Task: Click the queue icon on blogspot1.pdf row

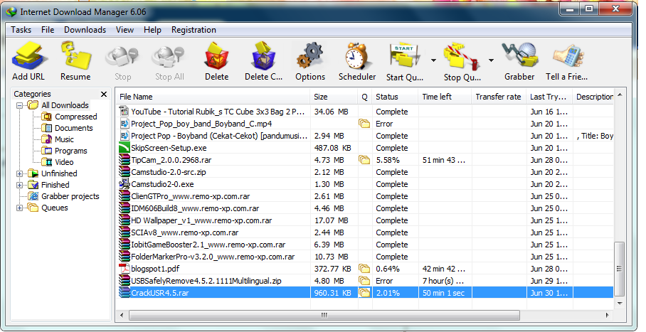Action: tap(364, 269)
